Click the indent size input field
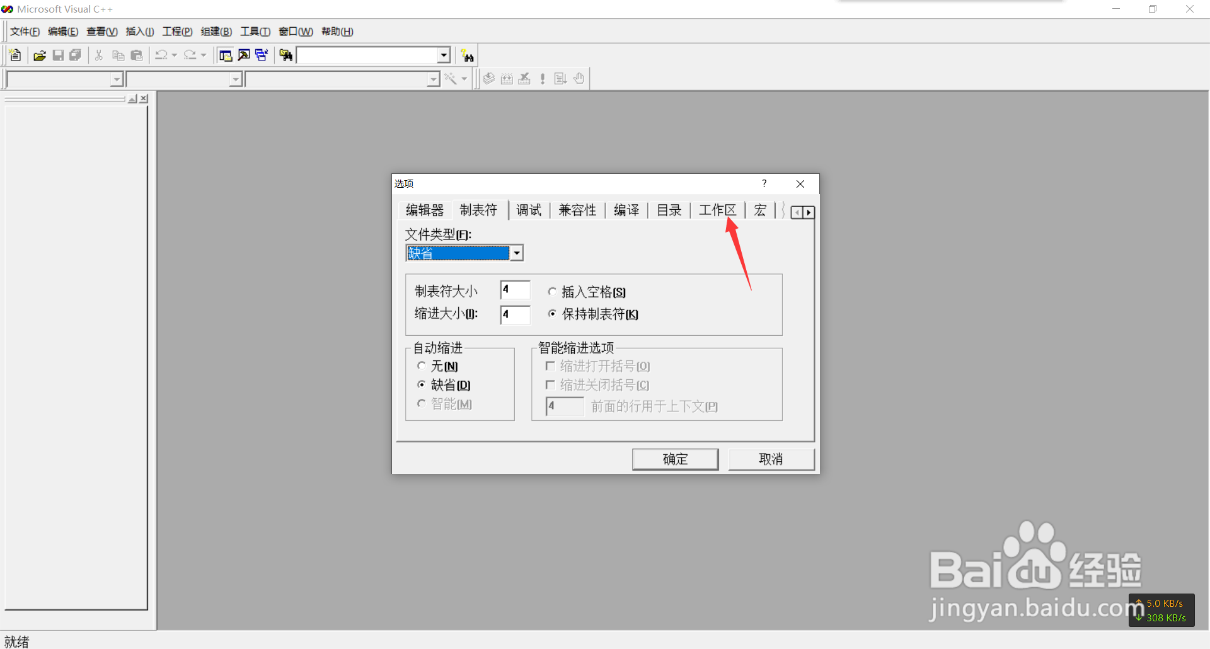The height and width of the screenshot is (649, 1210). click(516, 314)
